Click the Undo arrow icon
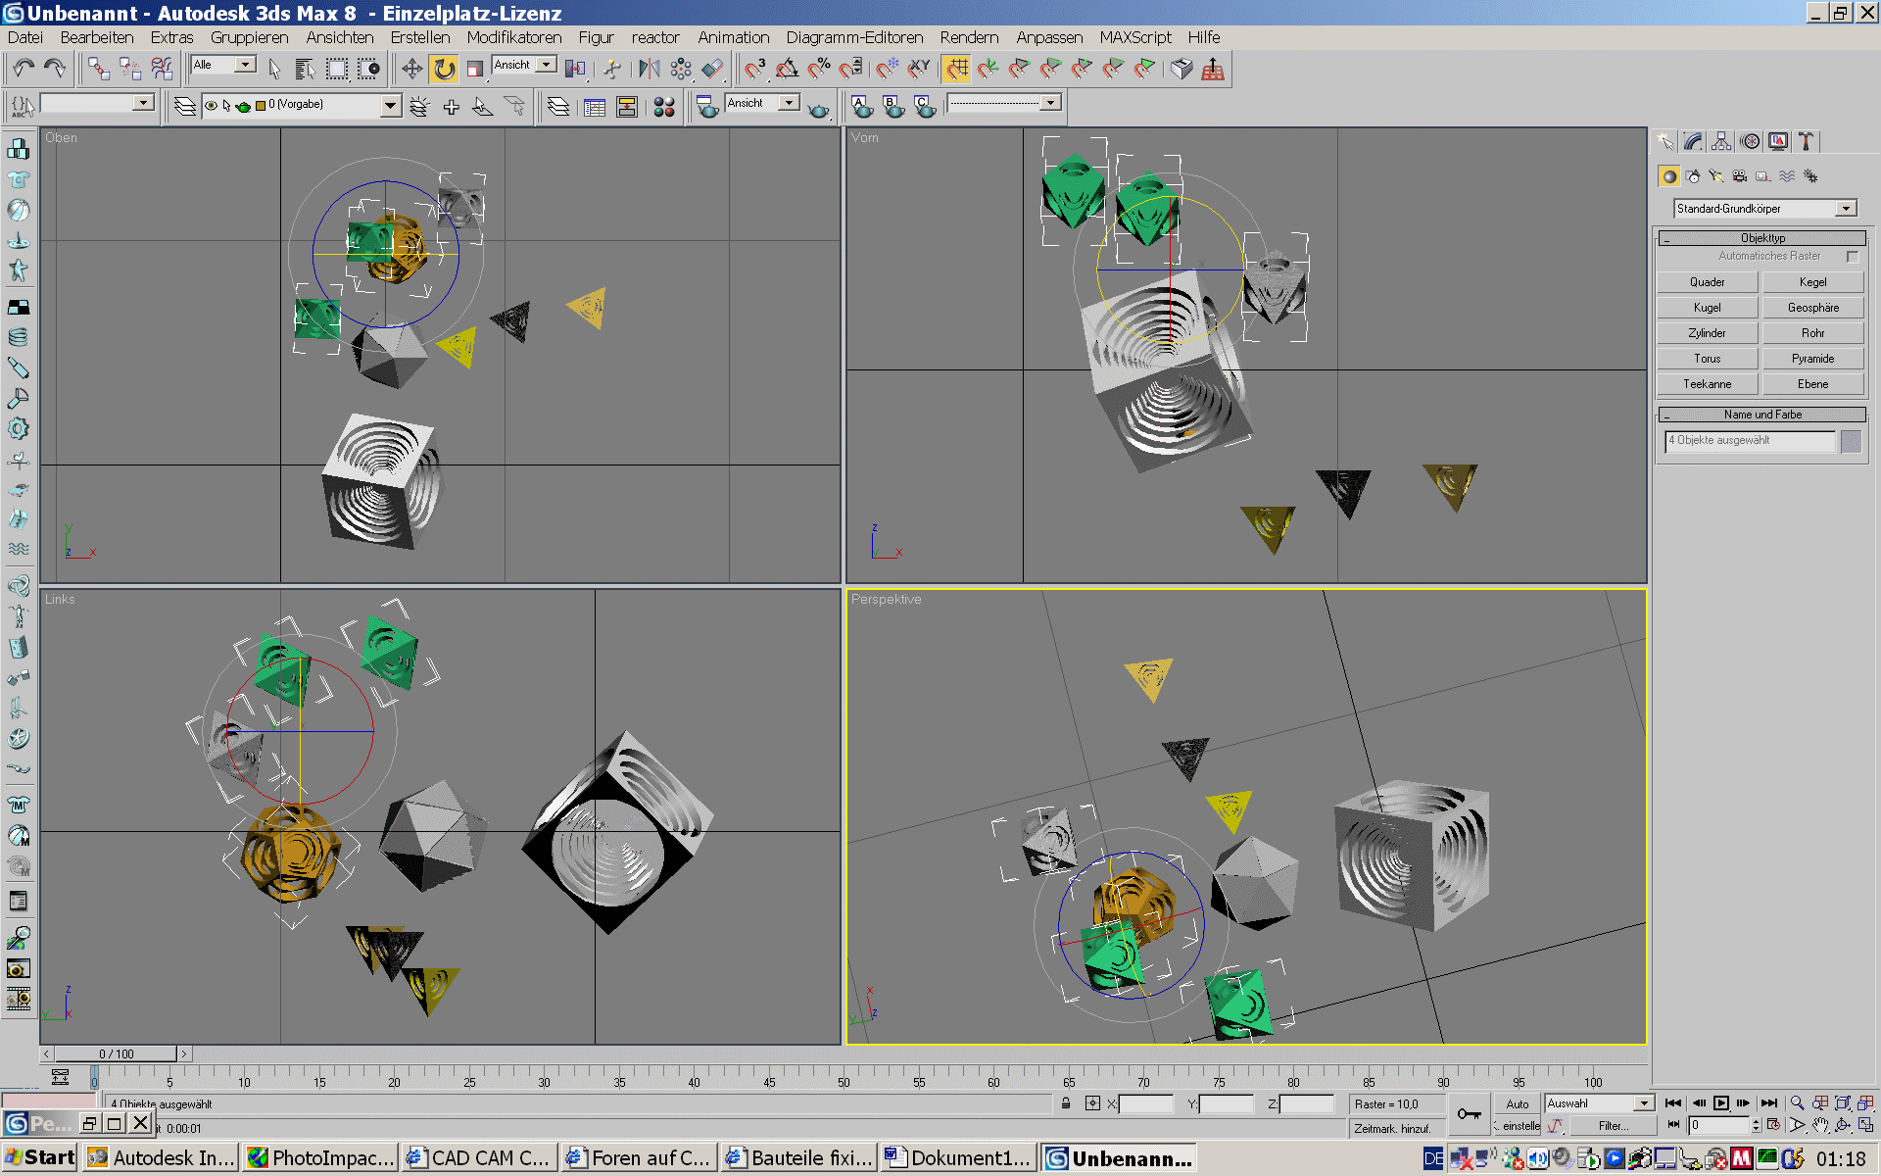Image resolution: width=1881 pixels, height=1176 pixels. pos(24,69)
